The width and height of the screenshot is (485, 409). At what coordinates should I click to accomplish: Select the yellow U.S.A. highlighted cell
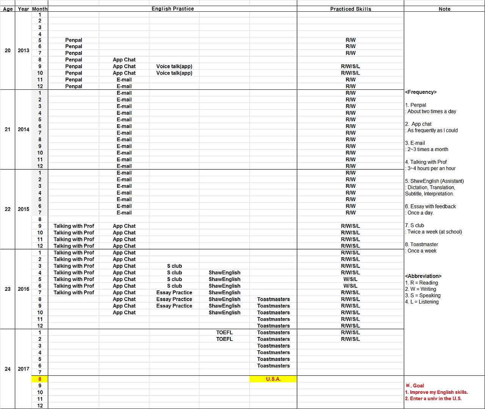tap(273, 379)
